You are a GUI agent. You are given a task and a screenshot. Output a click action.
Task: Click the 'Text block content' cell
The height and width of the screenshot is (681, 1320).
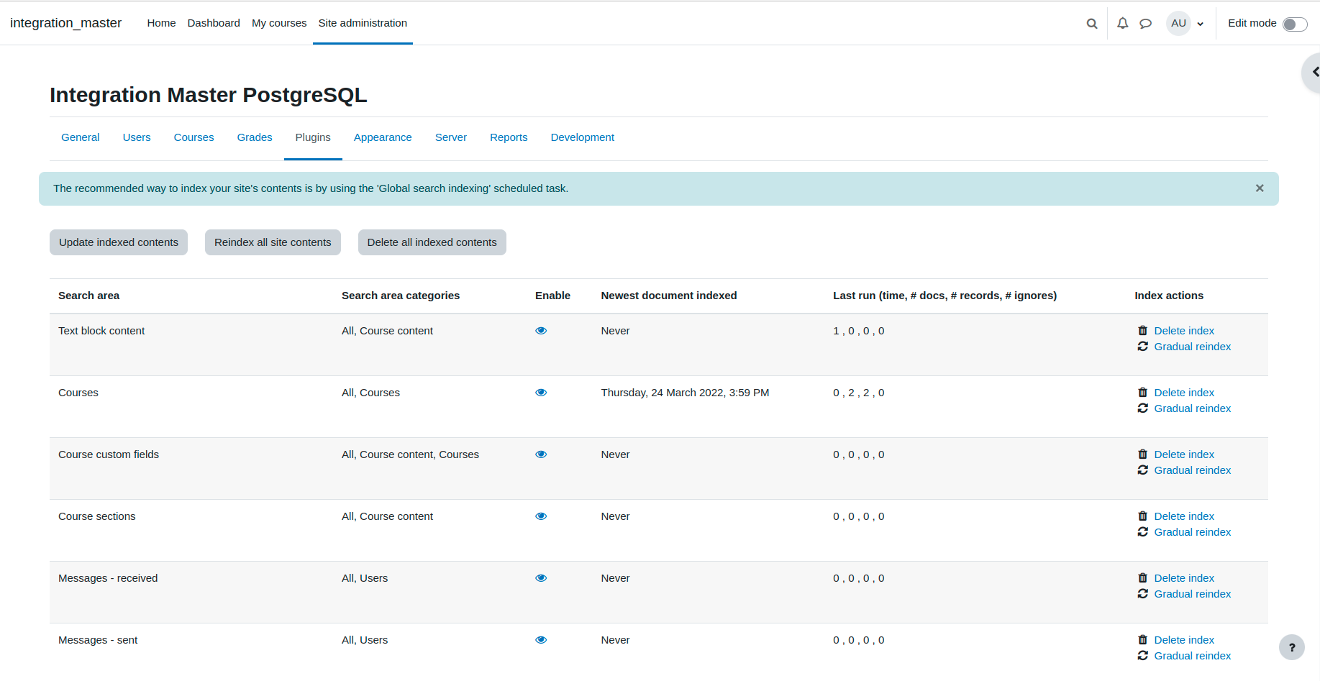(101, 331)
